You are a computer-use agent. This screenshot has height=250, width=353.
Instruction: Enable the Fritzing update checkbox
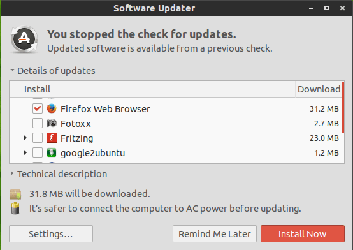point(38,138)
